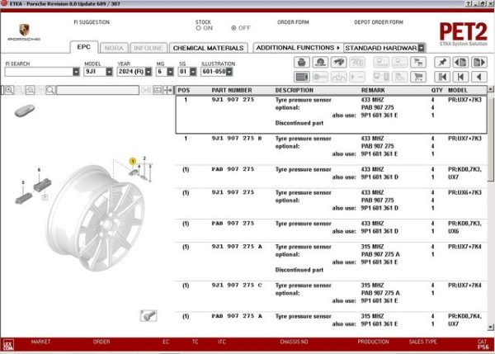
Task: Click parts list scrollbar up arrow
Action: pos(491,89)
